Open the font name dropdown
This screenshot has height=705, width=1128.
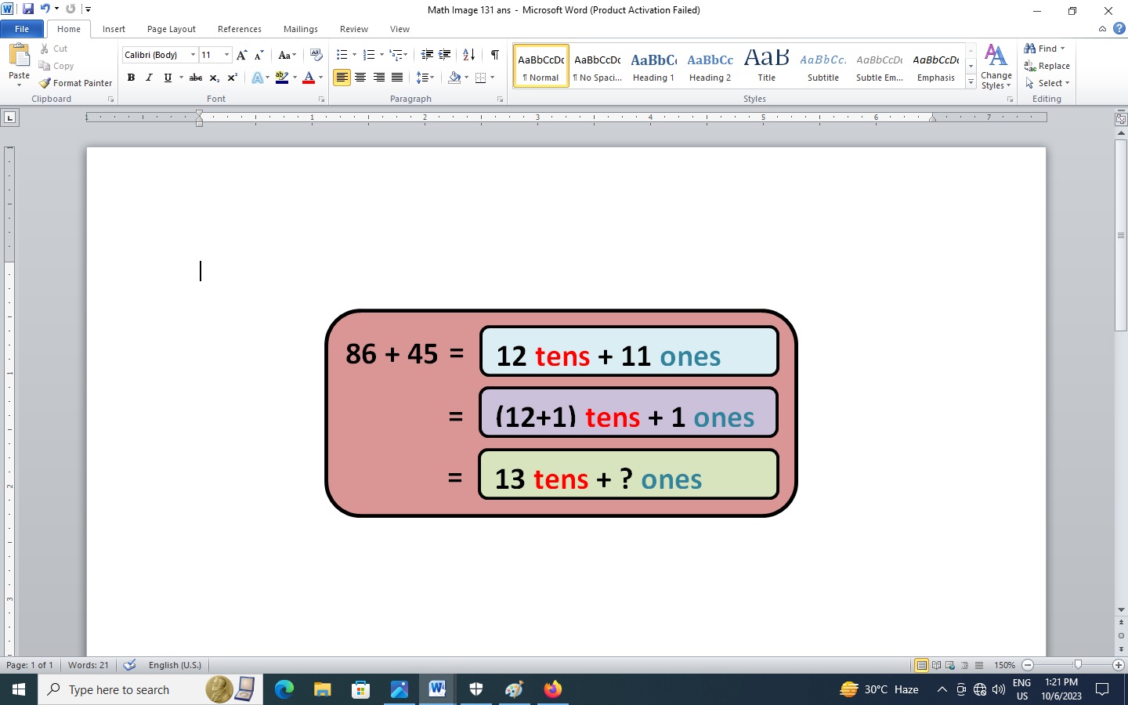point(193,55)
